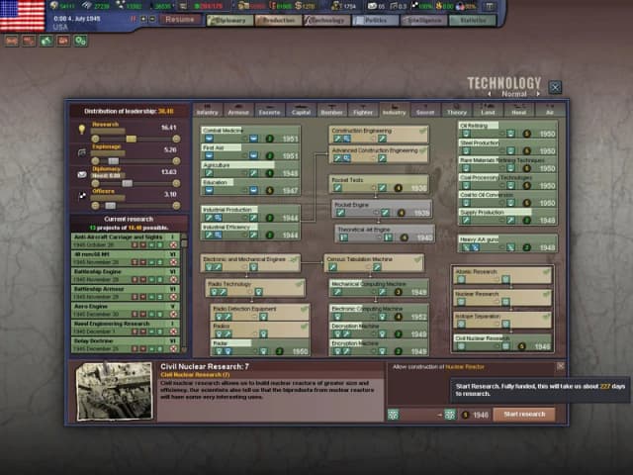Select the Oil Refining technology
Image resolution: width=633 pixels, height=475 pixels.
pos(507,130)
